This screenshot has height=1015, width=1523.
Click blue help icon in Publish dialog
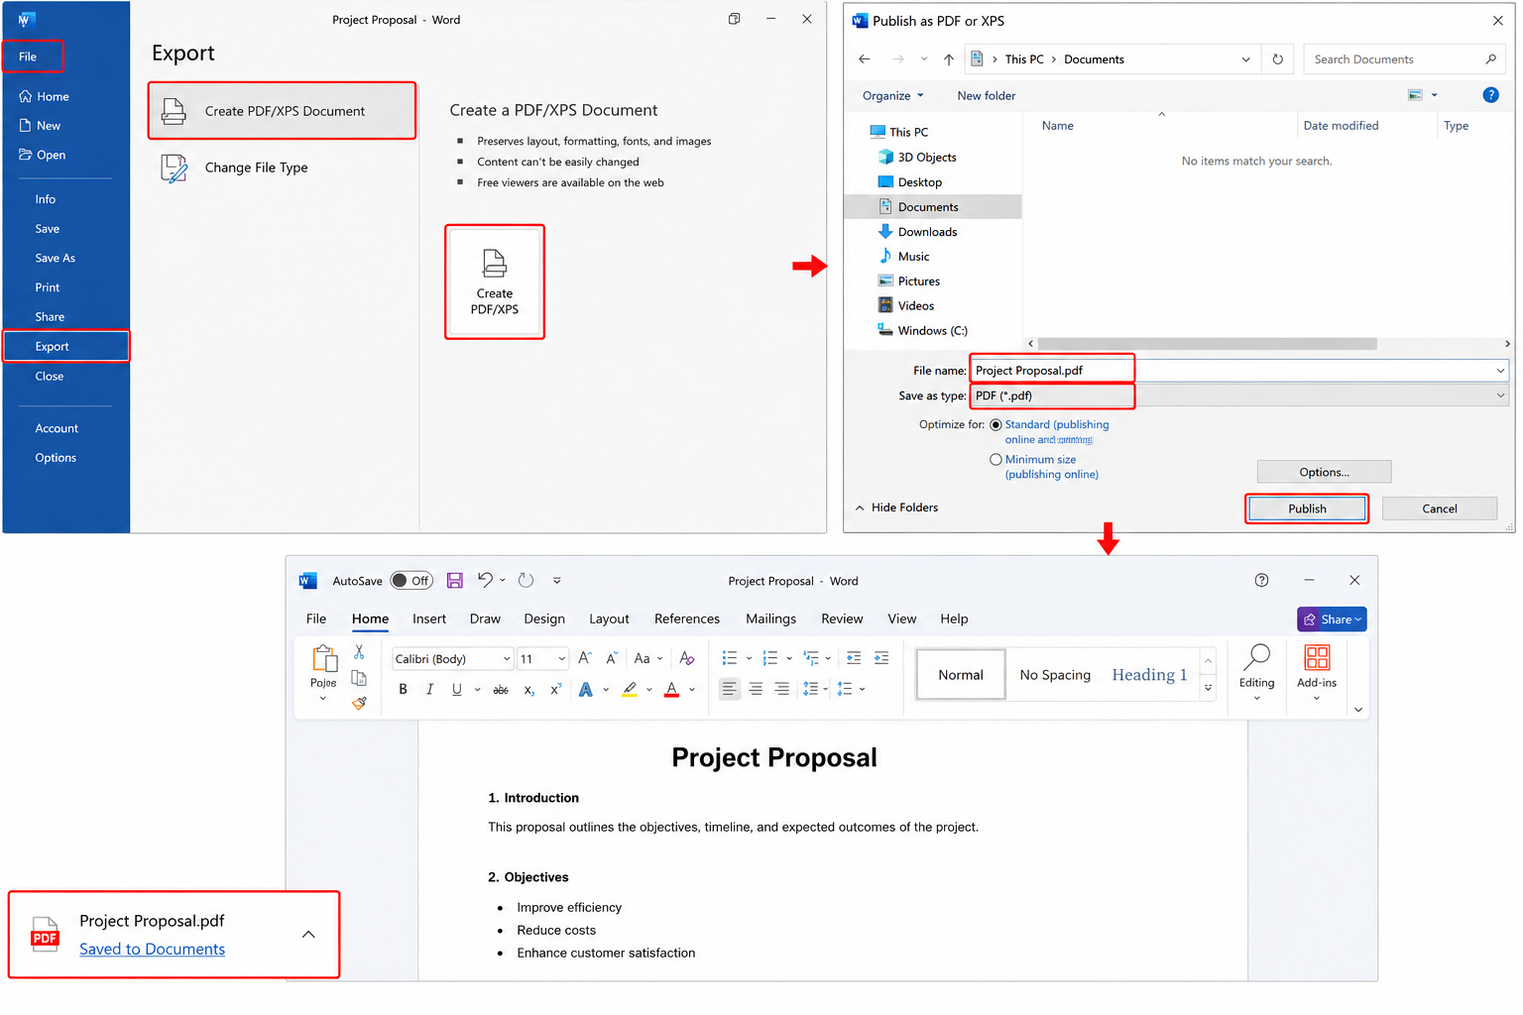1490,95
